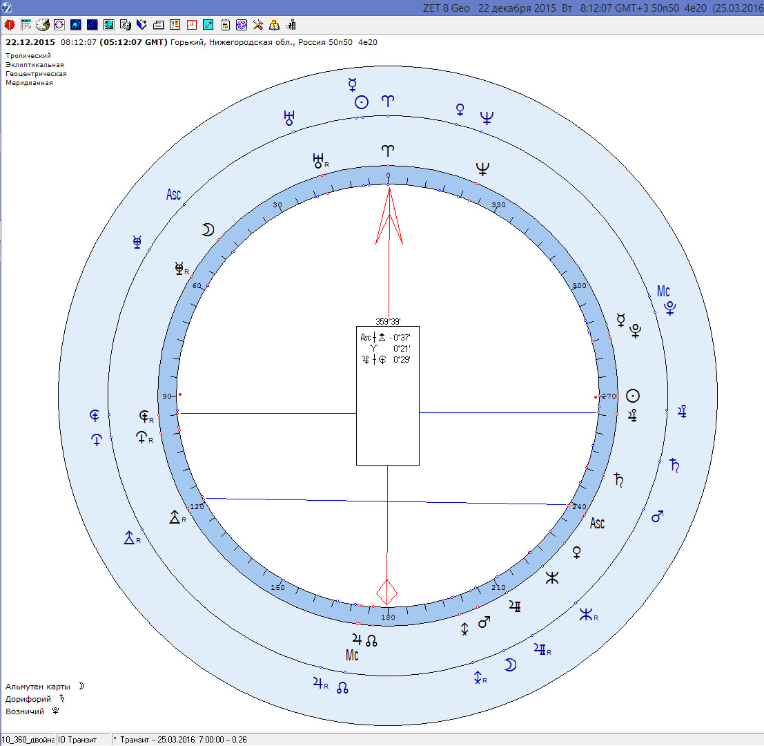Click the purple concentric wheel icon
The width and height of the screenshot is (764, 746).
[242, 25]
